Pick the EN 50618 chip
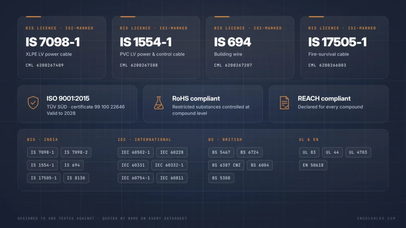Screen dimensions: 406x228 click(313, 165)
